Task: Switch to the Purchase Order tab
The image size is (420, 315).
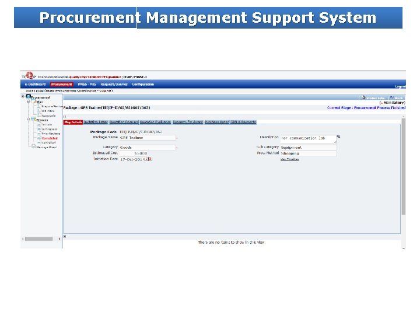Action: tap(216, 122)
